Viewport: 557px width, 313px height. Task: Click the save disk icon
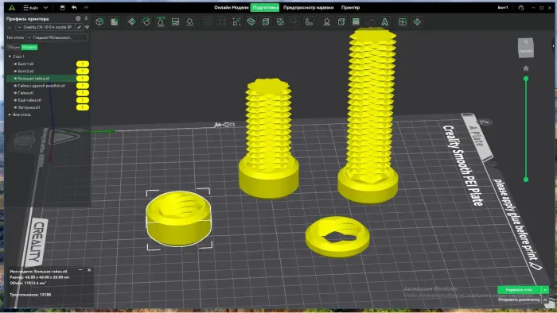pos(63,7)
